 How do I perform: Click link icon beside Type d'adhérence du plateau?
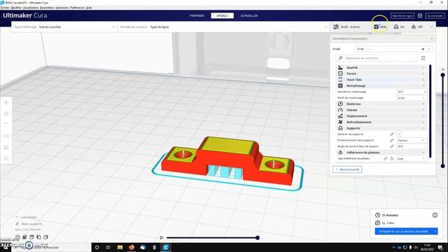coord(386,158)
